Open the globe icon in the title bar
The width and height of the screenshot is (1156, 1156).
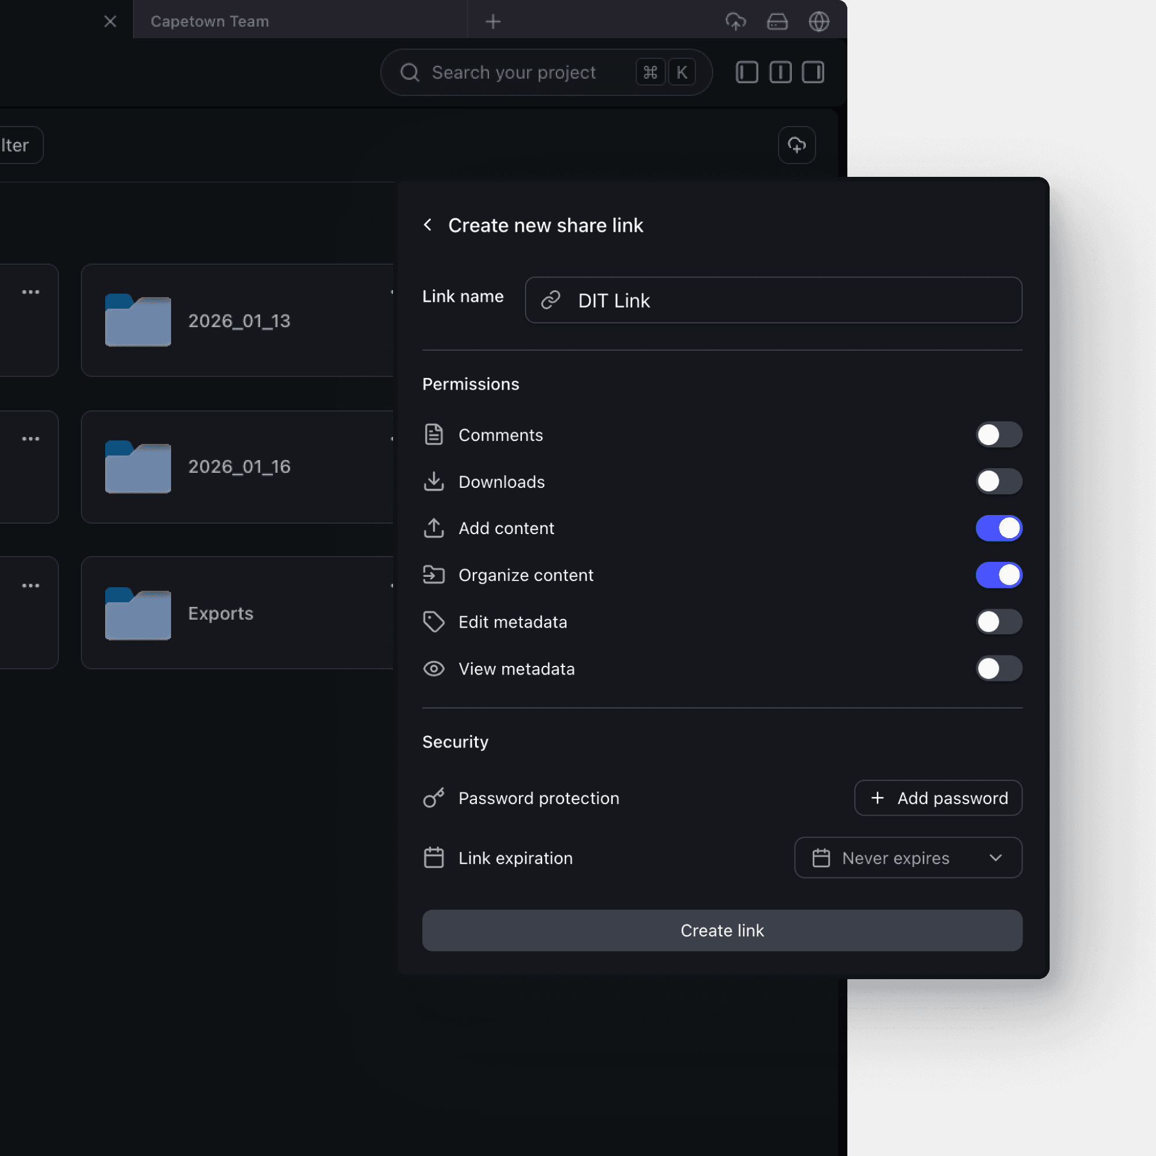point(818,21)
